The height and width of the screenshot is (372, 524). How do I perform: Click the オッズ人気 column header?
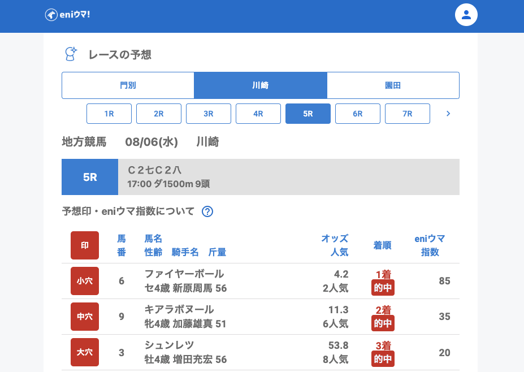coord(335,245)
